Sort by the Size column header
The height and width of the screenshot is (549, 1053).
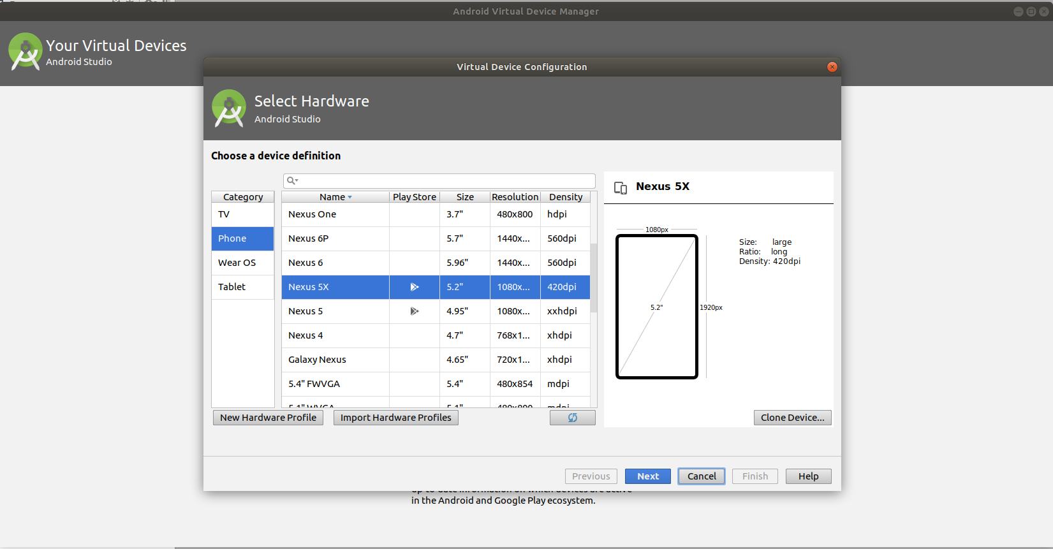pyautogui.click(x=465, y=197)
